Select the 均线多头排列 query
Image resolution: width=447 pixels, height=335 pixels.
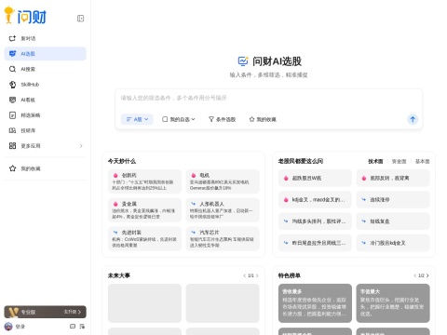[315, 221]
